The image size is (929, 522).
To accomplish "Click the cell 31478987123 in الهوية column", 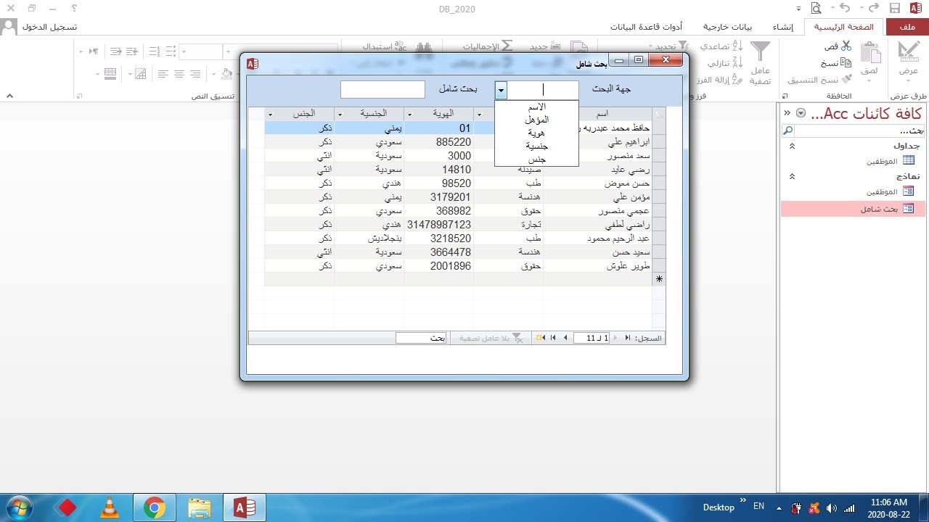I will [x=438, y=225].
